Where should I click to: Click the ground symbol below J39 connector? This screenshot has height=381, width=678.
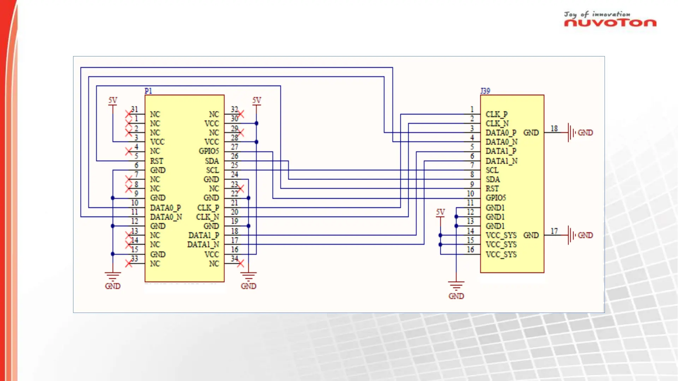(x=456, y=290)
